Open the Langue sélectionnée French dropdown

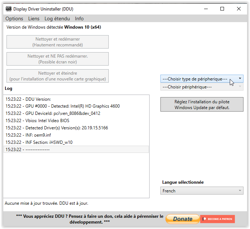(x=202, y=191)
